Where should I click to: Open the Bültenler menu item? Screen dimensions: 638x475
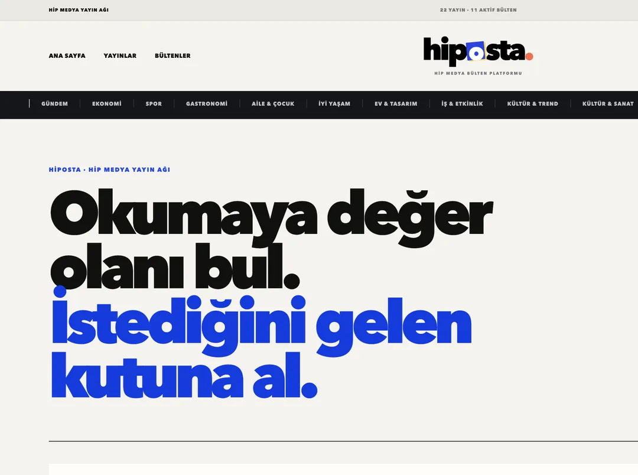(x=172, y=56)
